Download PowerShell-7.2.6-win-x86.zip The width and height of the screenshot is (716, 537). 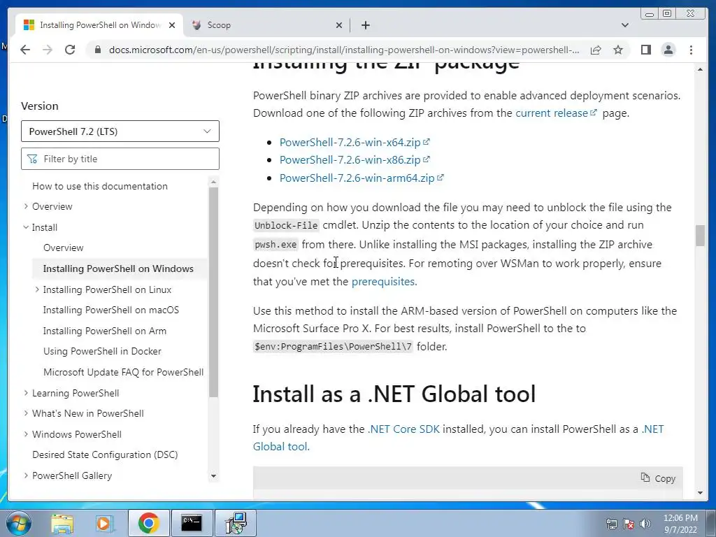click(355, 160)
